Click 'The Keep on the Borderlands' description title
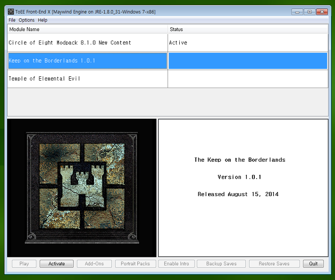The image size is (335, 280). coord(240,160)
